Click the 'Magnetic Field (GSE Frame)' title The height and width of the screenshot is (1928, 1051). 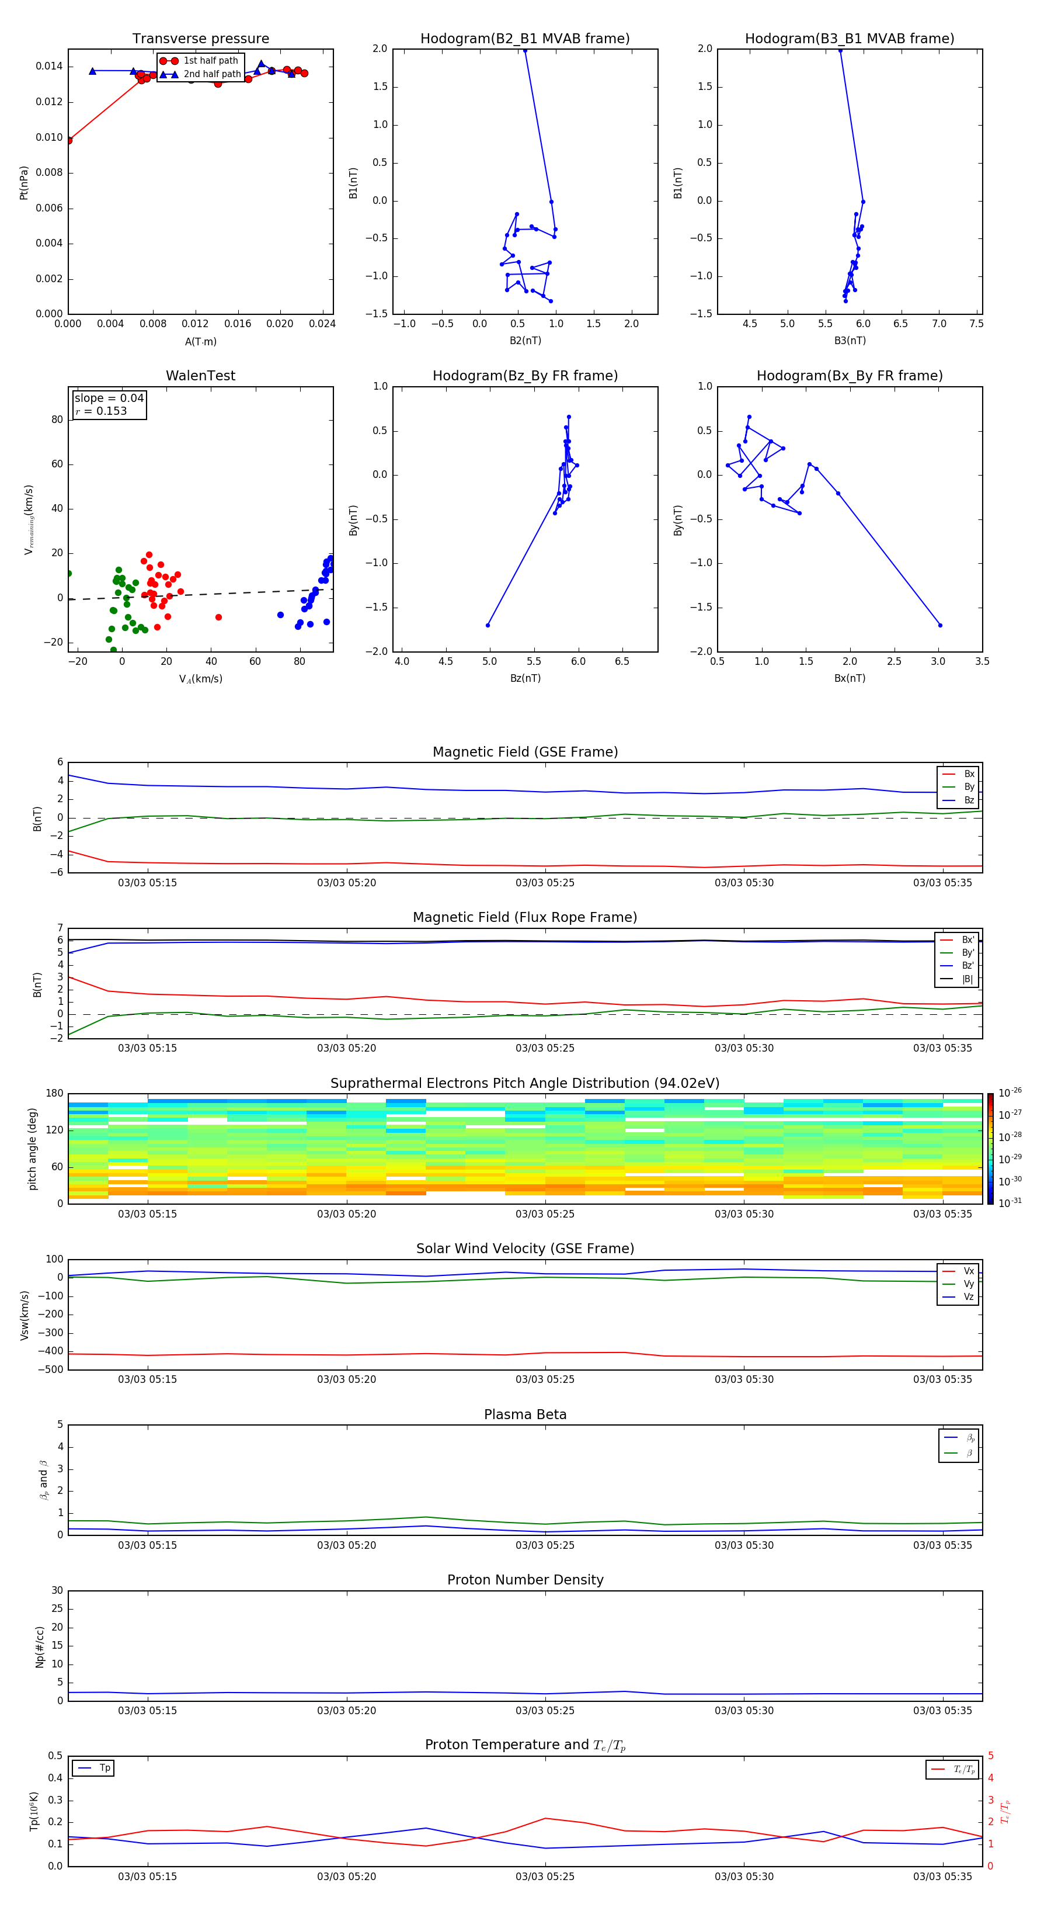(525, 752)
